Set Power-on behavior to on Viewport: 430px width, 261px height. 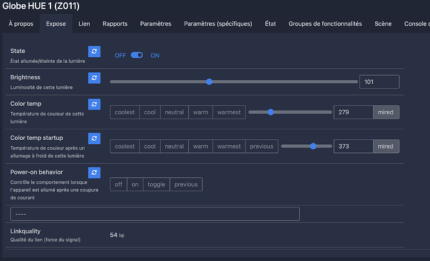[x=135, y=185]
